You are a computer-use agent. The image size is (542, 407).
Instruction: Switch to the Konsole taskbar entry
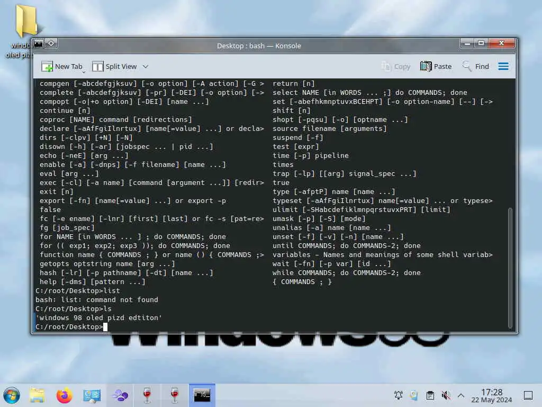(x=202, y=395)
